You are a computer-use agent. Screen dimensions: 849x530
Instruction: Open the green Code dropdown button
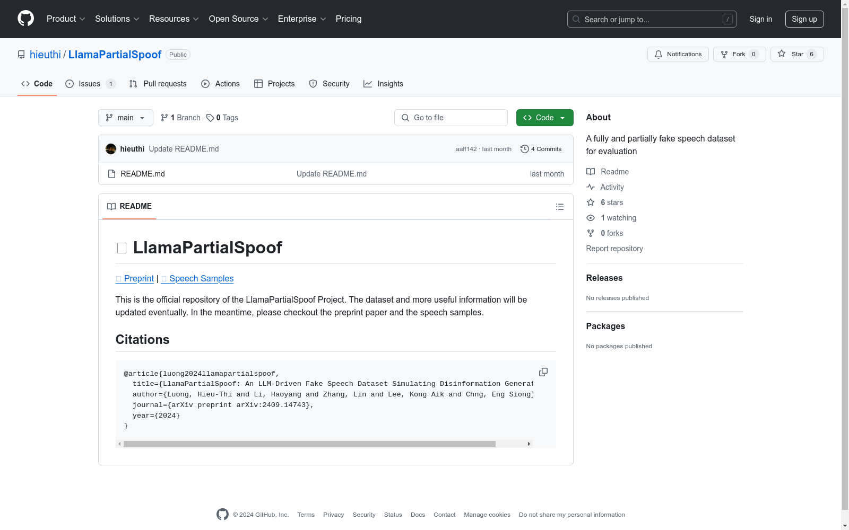coord(545,118)
